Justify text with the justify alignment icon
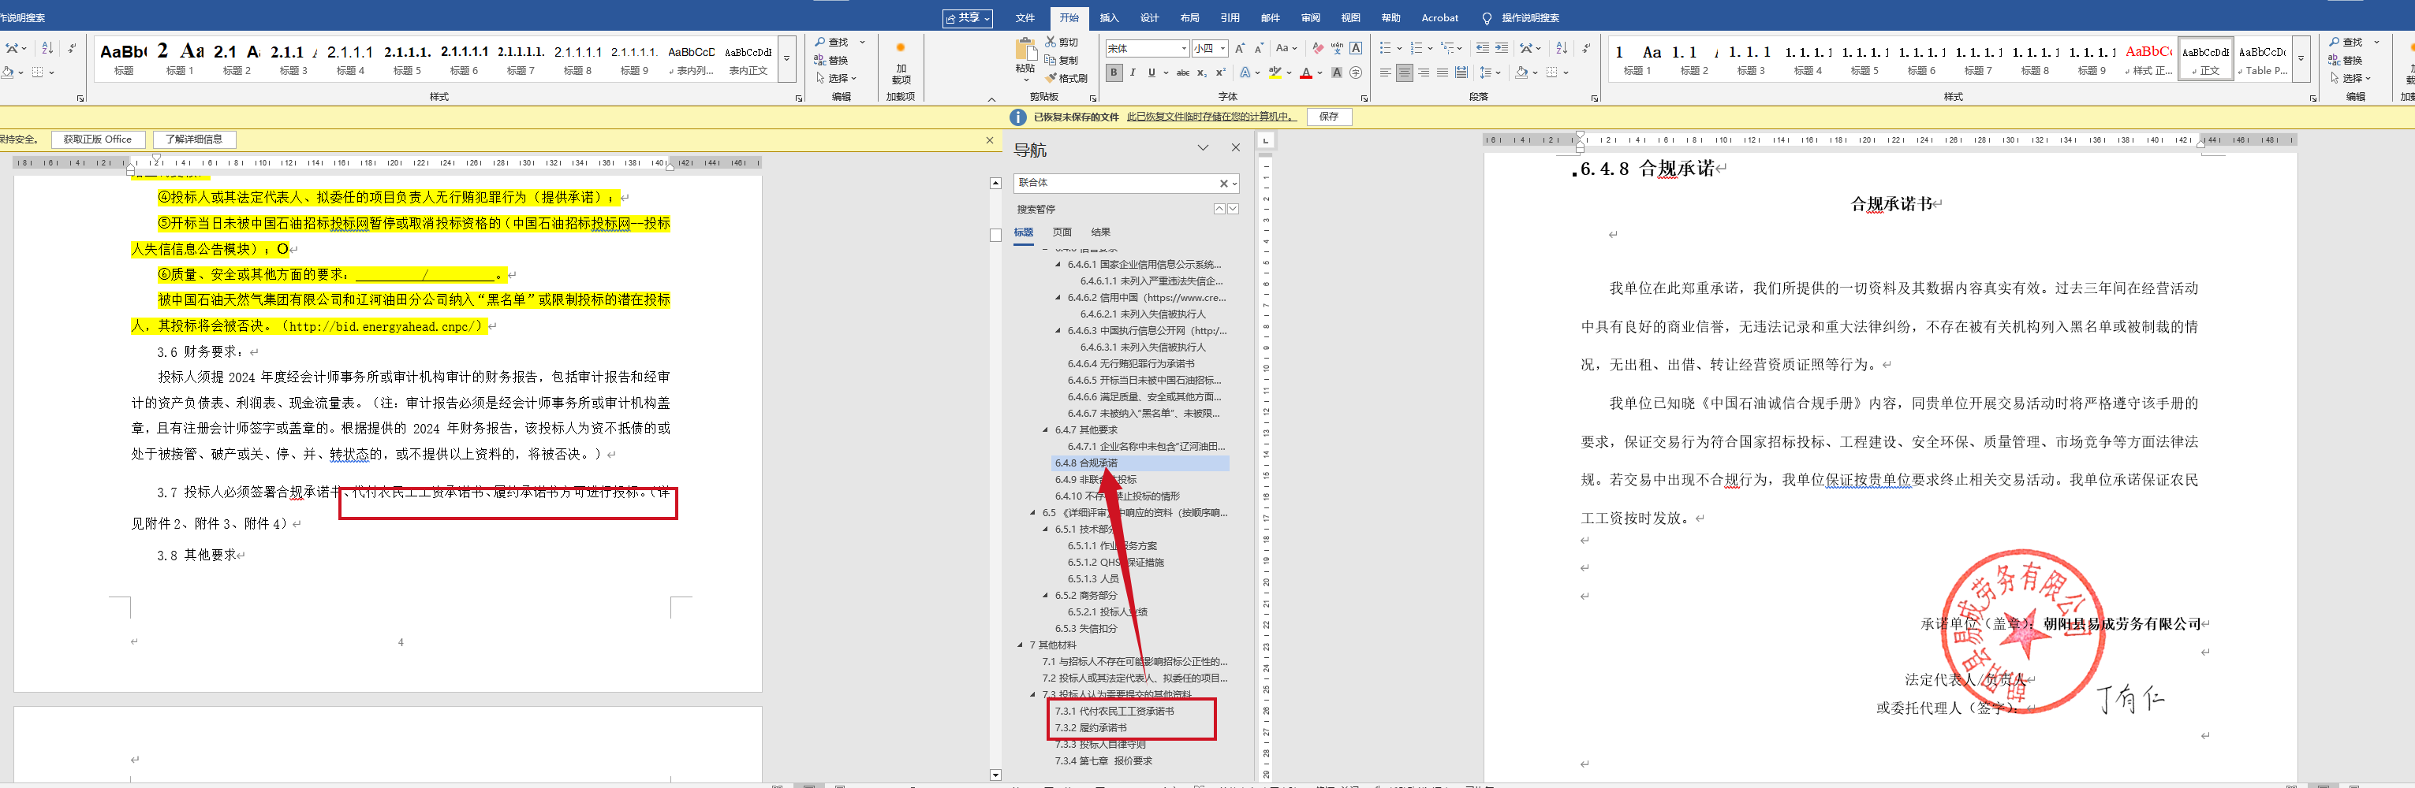Screen dimensions: 2415x788 point(1442,72)
